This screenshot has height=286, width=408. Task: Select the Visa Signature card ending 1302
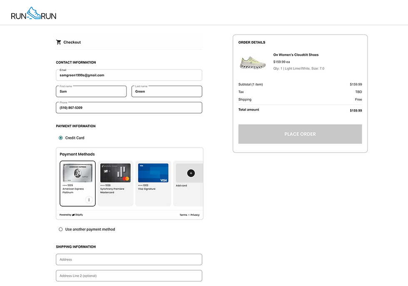pyautogui.click(x=153, y=183)
